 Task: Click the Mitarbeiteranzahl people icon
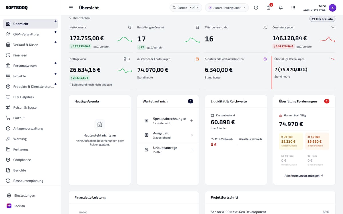[x=265, y=27]
